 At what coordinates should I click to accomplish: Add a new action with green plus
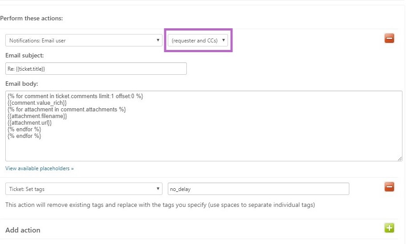click(x=389, y=228)
